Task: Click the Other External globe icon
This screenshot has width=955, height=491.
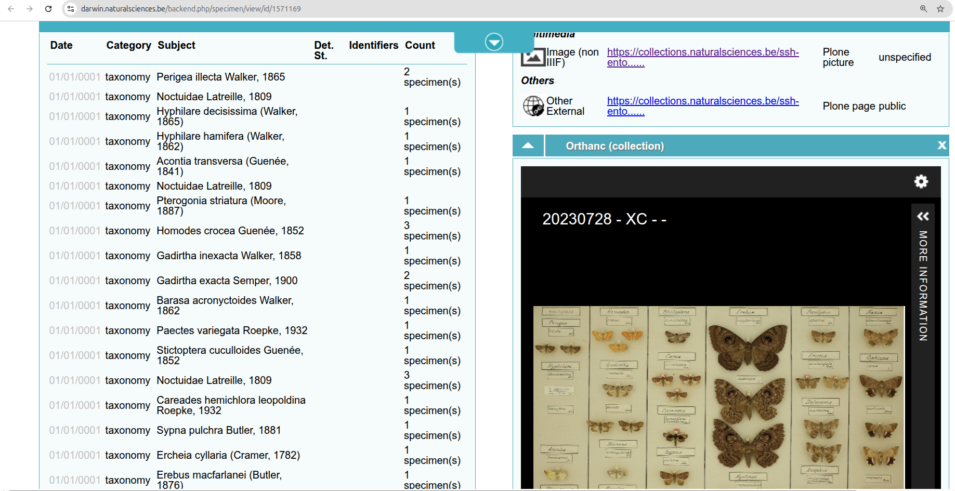Action: 533,106
